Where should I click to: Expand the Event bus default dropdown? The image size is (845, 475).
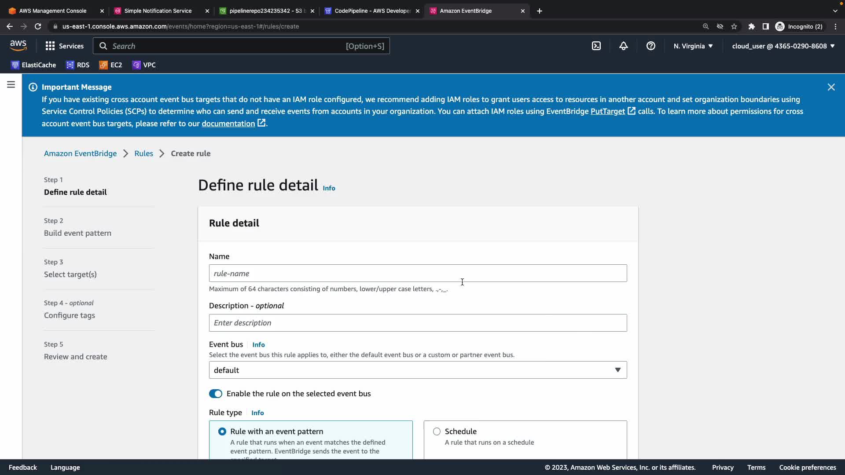pos(418,370)
